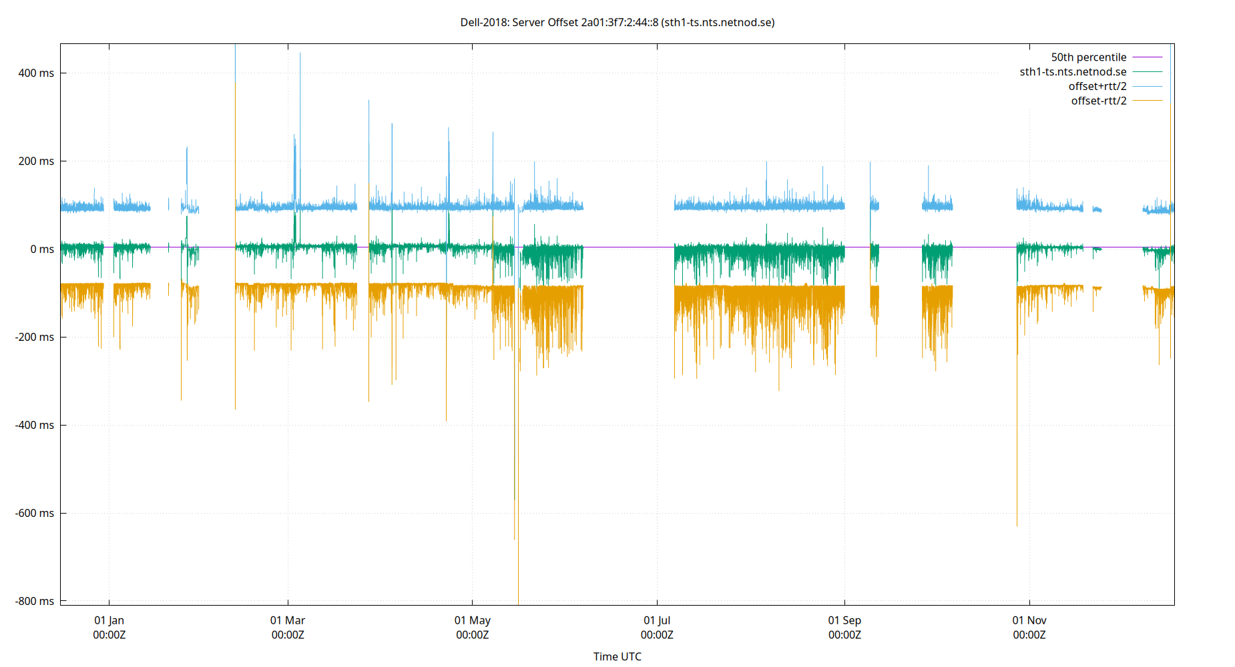Click the Time UTC axis label
Screen dimensions: 1235x667
tap(617, 656)
